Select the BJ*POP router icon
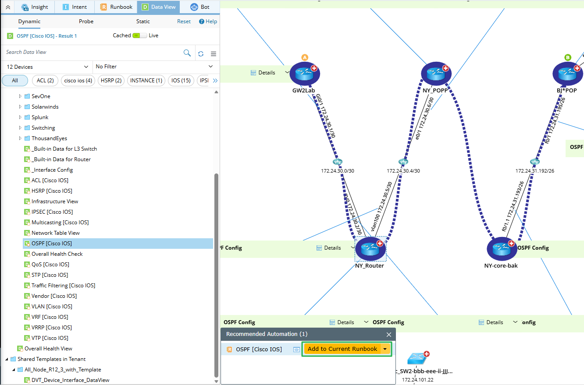 pos(567,74)
